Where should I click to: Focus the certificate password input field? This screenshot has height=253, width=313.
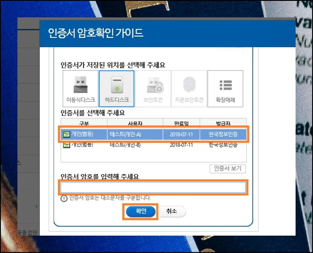click(153, 188)
